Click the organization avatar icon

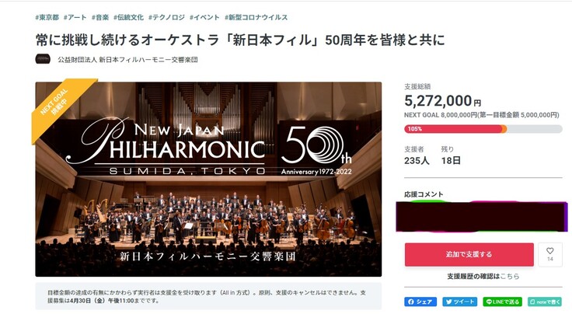pyautogui.click(x=43, y=59)
